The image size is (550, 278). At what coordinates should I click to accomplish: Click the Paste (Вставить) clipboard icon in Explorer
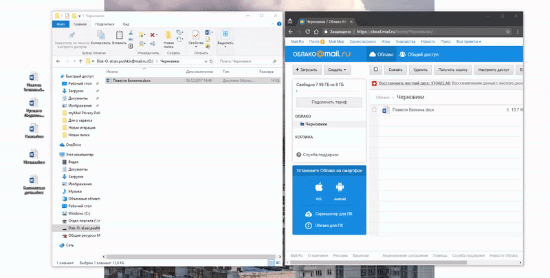coord(119,35)
